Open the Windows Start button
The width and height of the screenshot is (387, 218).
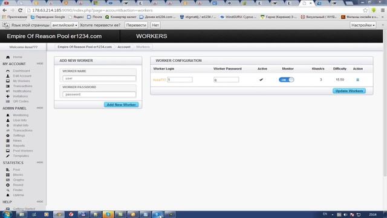(6, 214)
